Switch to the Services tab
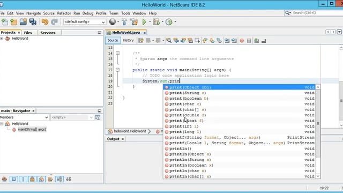 click(x=48, y=33)
